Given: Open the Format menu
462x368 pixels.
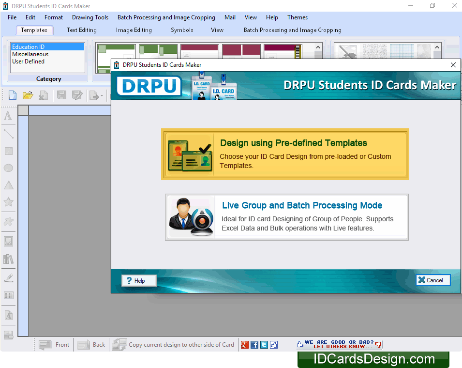Looking at the screenshot, I should (x=54, y=17).
